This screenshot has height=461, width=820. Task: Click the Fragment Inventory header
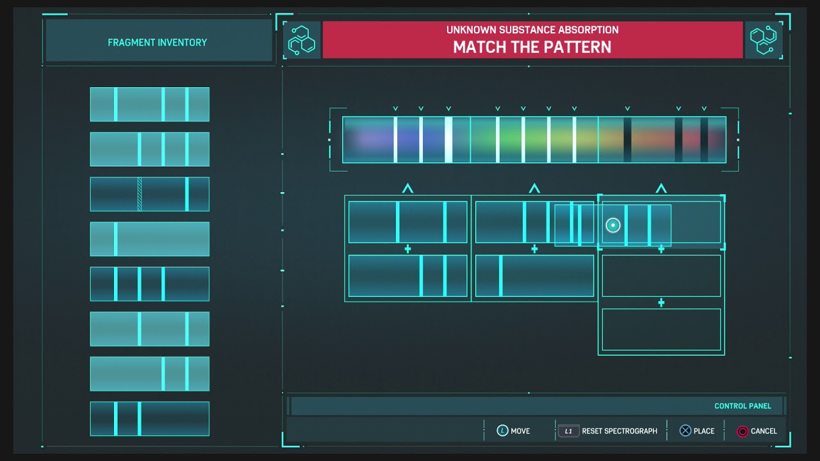(158, 42)
